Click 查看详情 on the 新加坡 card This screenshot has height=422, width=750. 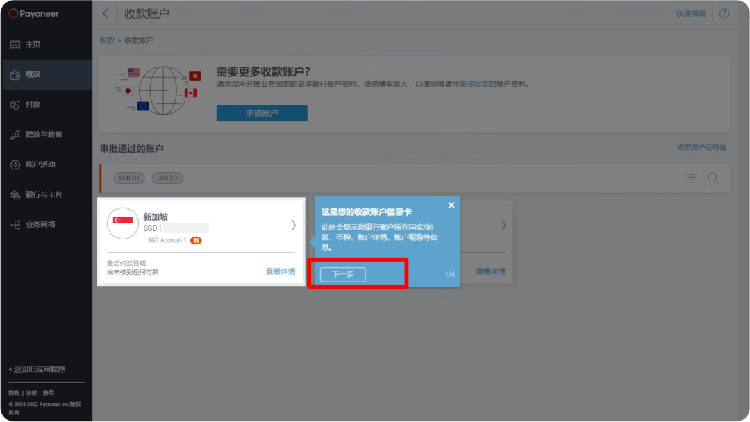[281, 271]
